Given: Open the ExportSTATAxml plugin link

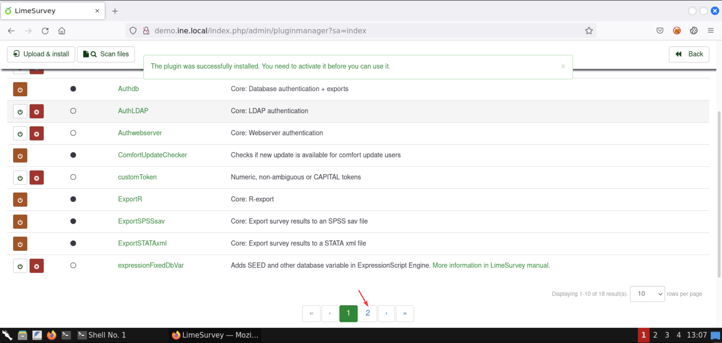Looking at the screenshot, I should pos(142,243).
